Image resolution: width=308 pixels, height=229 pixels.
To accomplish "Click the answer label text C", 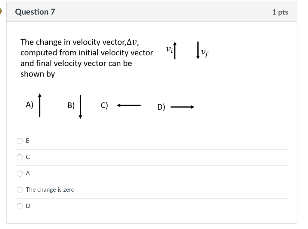I will coord(28,157).
